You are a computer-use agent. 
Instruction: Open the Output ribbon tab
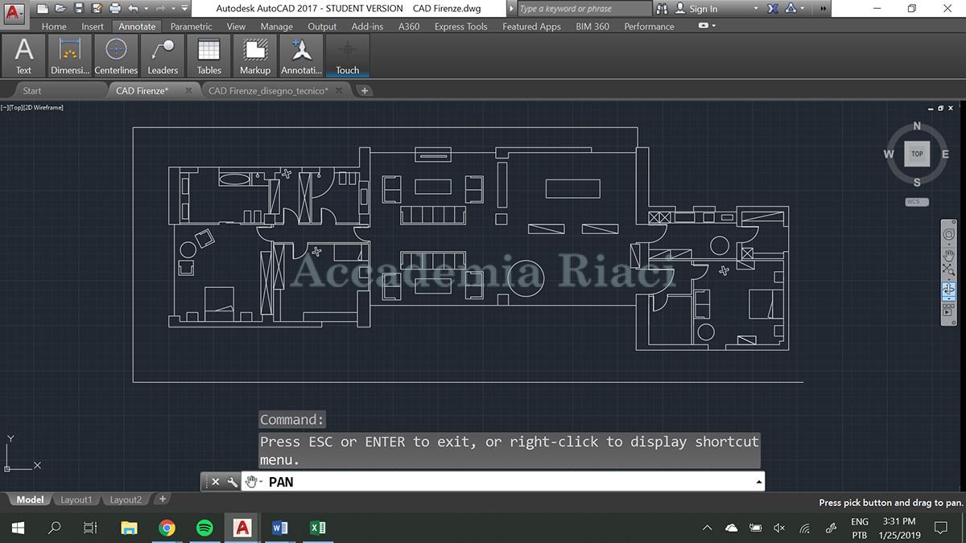coord(322,27)
